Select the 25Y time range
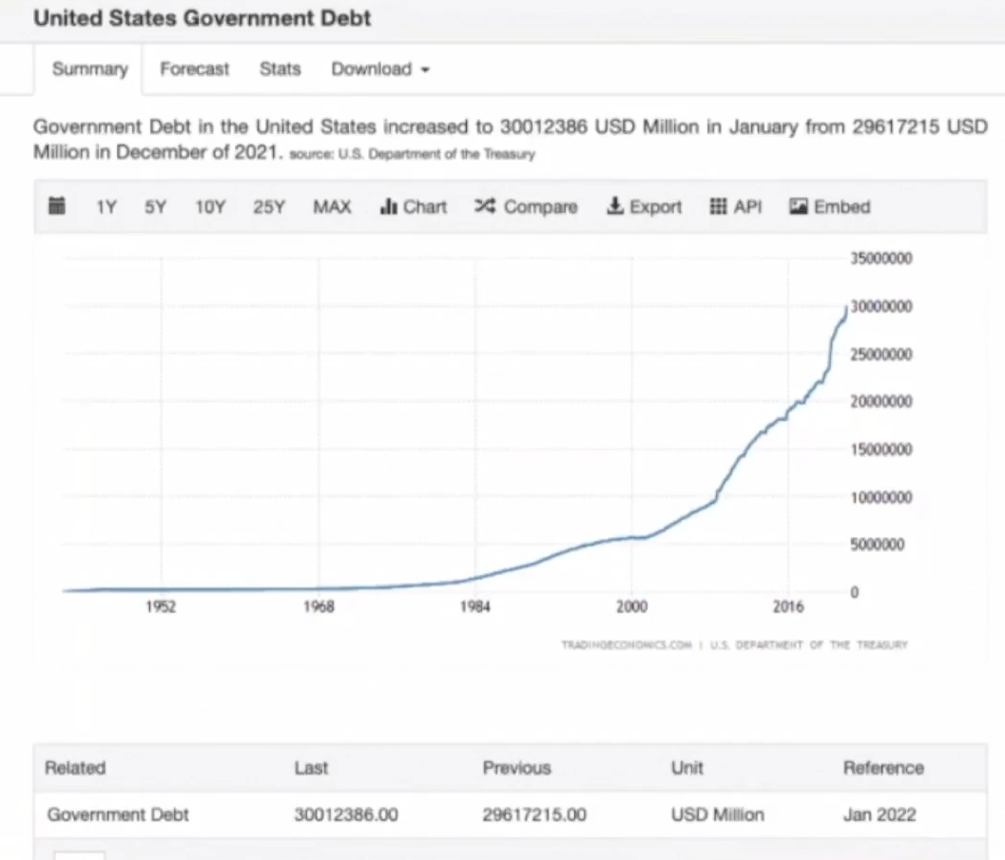This screenshot has height=860, width=1005. tap(268, 207)
